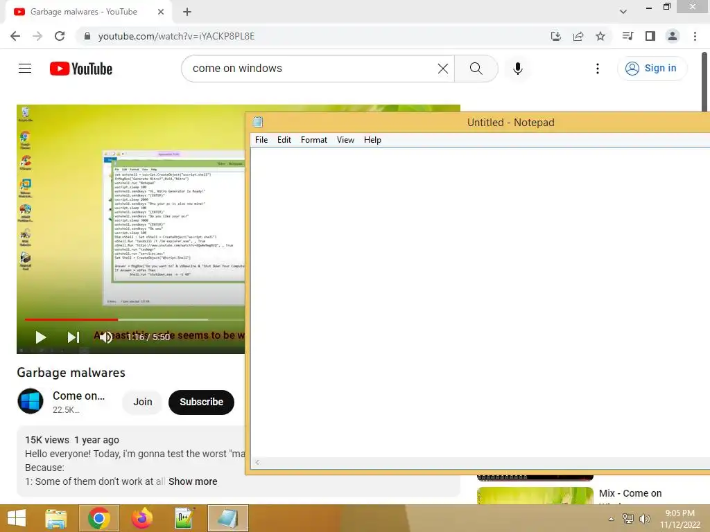
Task: Mute the video volume
Action: click(x=106, y=337)
